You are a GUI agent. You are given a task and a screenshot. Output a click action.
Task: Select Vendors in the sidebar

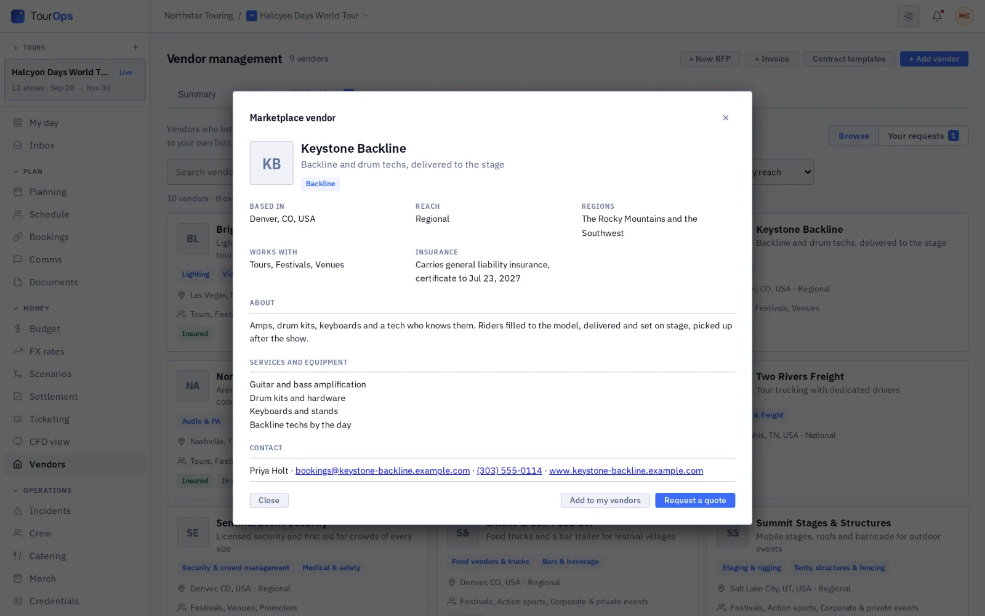[75, 464]
